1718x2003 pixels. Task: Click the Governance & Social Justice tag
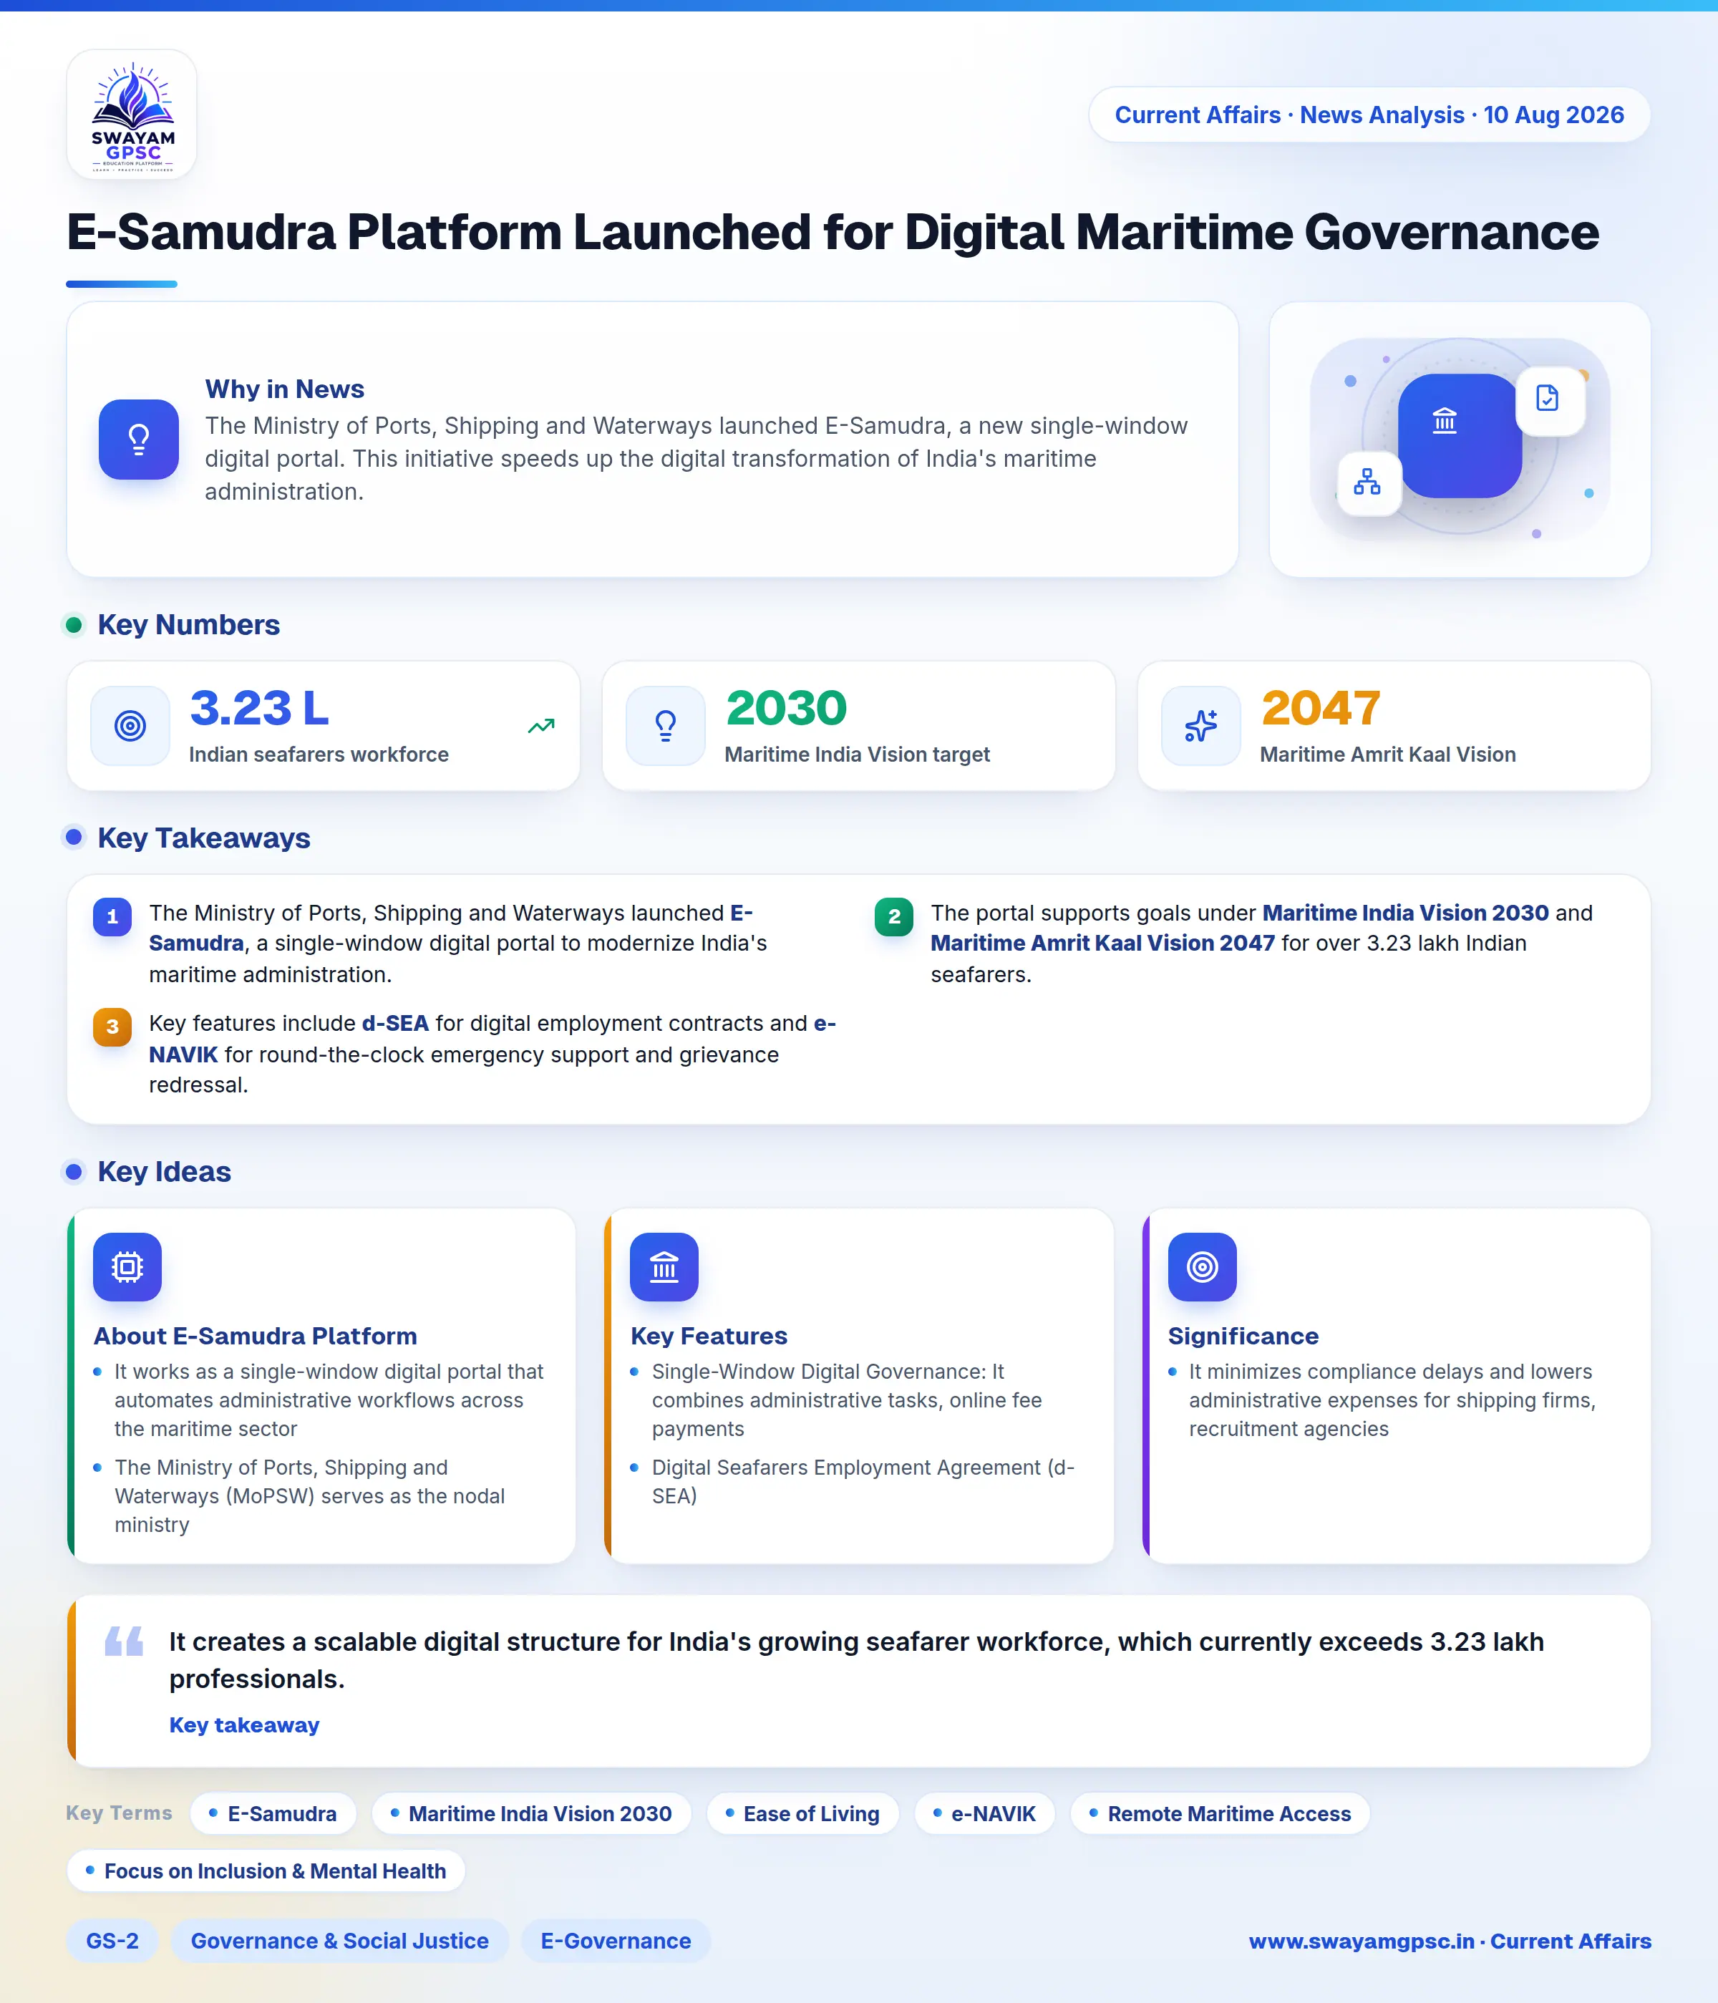click(339, 1941)
